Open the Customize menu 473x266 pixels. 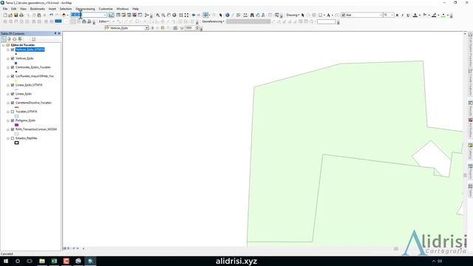click(x=106, y=9)
